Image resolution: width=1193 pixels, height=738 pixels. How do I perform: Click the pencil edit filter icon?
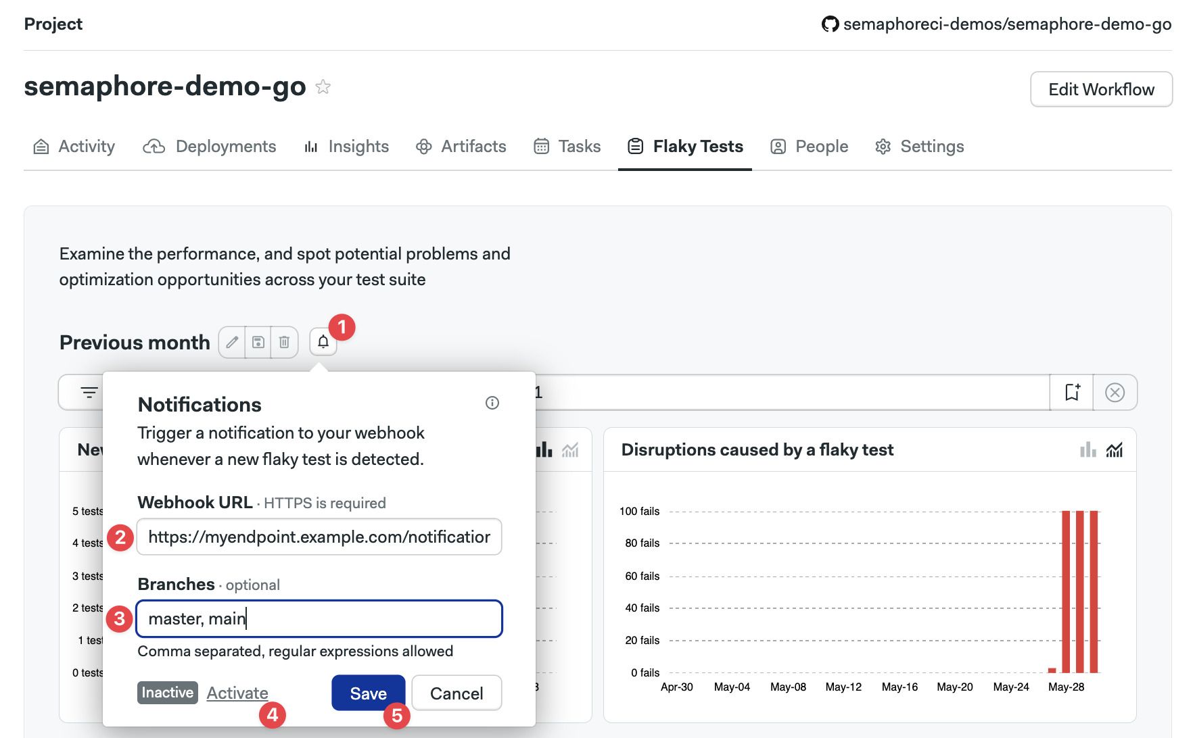coord(232,342)
